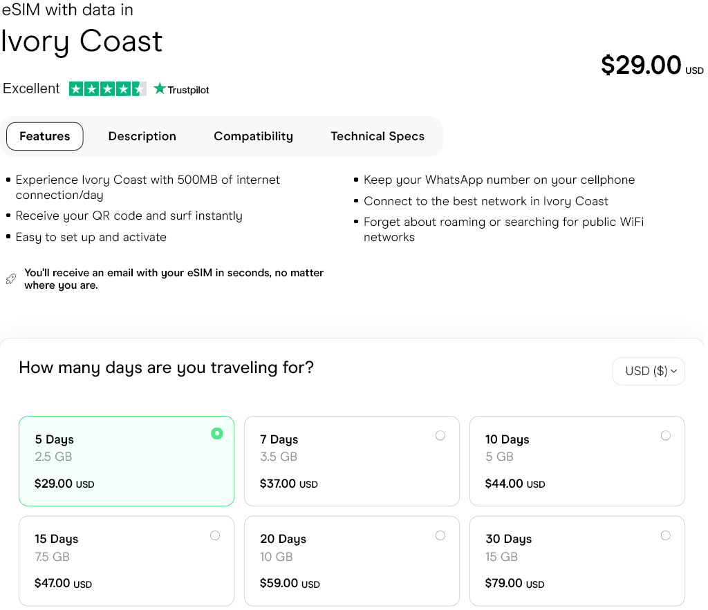The image size is (708, 610).
Task: Click the rocket icon beside email notice
Action: coord(10,279)
